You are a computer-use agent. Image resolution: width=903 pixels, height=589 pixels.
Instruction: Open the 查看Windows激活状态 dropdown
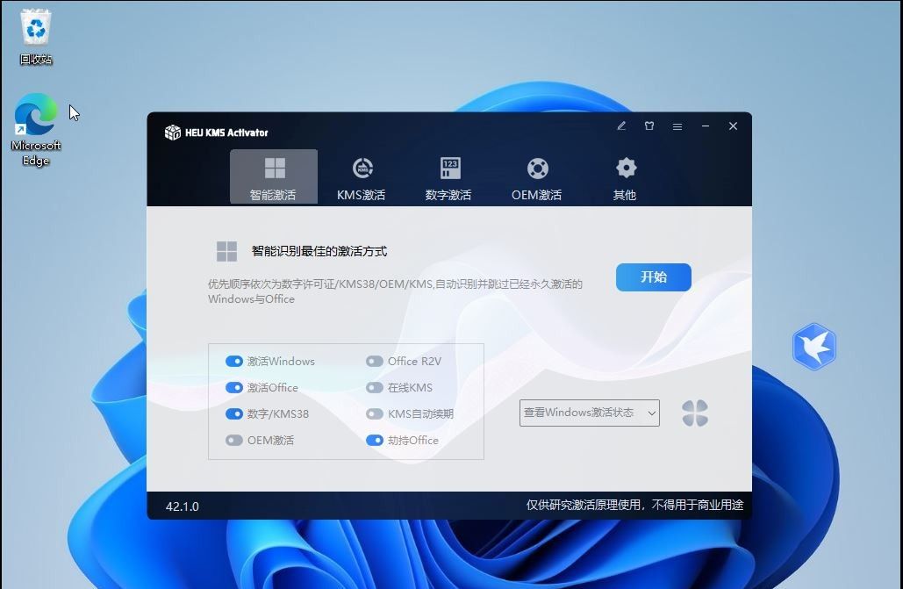point(589,413)
